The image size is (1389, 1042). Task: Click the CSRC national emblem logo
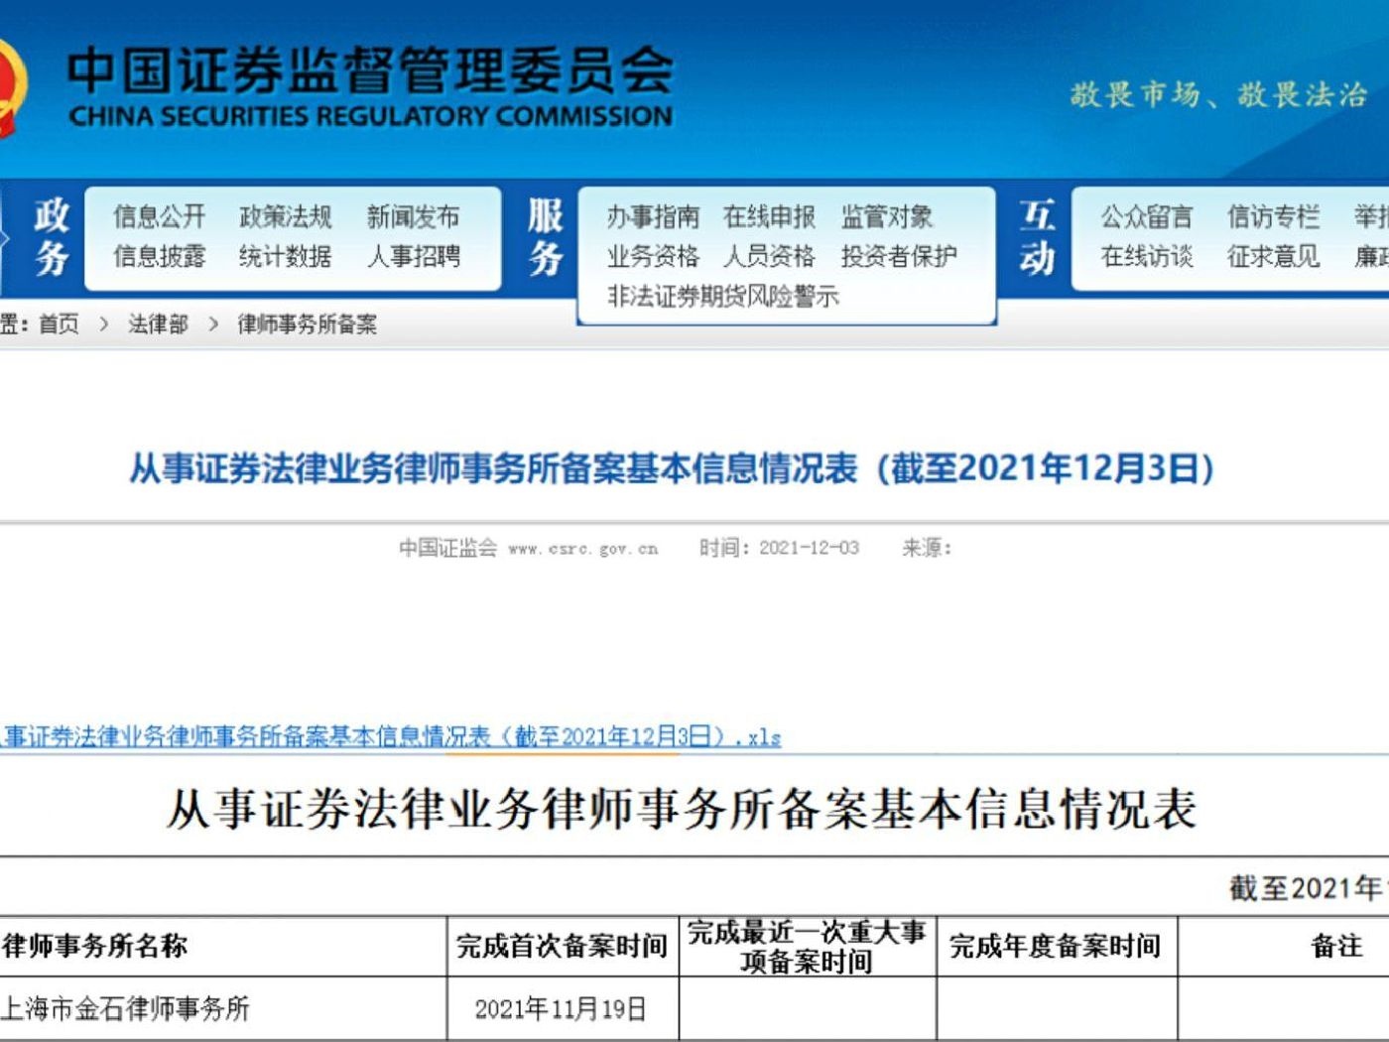click(12, 87)
